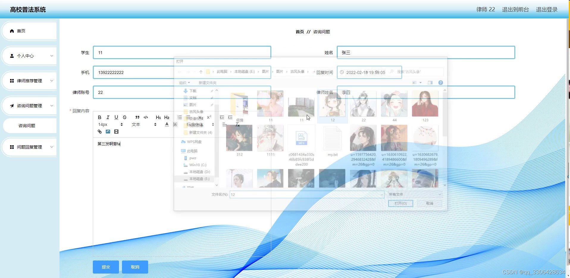This screenshot has height=278, width=570.
Task: Clear text formatting in reply editor
Action: point(237,124)
